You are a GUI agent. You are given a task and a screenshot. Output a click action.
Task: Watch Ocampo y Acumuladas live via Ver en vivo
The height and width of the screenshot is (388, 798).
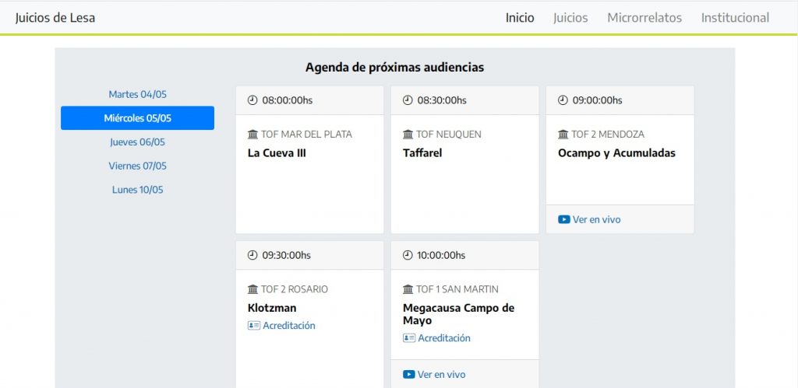[x=596, y=219]
